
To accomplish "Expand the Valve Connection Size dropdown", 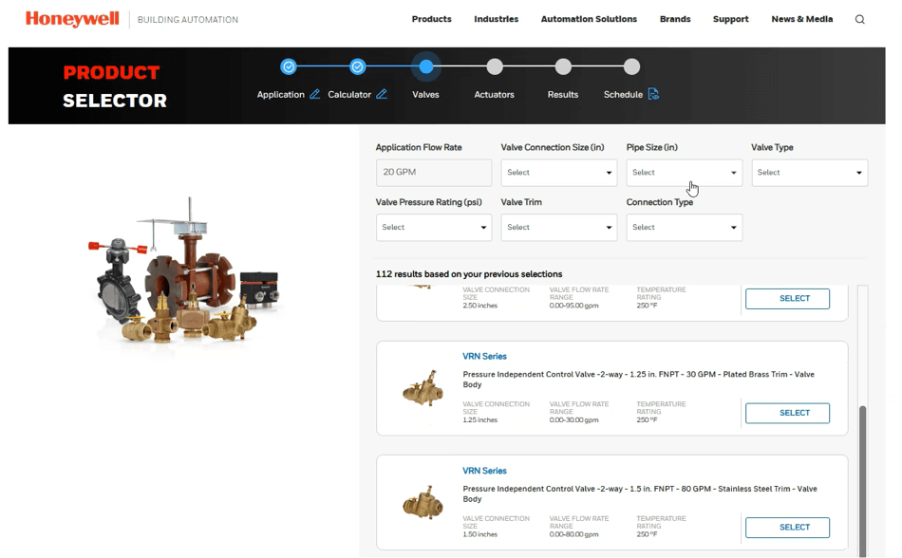I will [558, 173].
